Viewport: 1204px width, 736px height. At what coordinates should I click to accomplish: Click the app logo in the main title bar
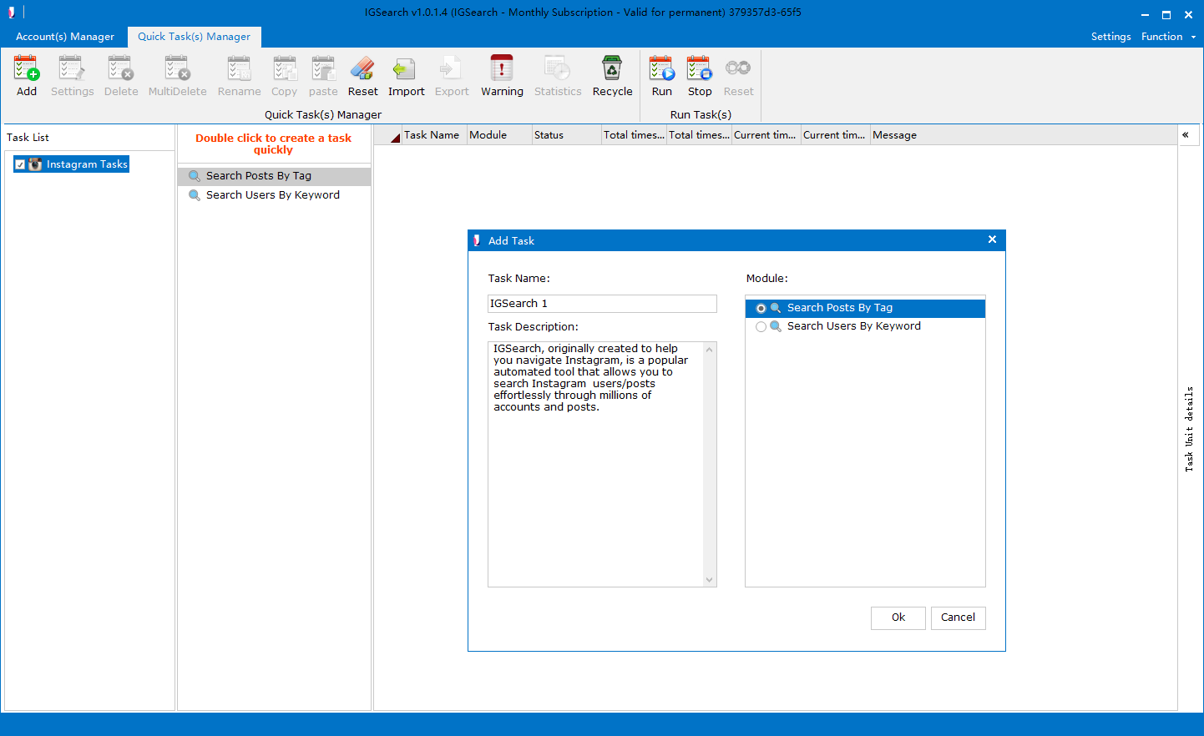[12, 13]
